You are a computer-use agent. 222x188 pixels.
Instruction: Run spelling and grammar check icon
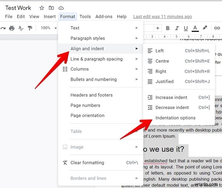(21, 28)
